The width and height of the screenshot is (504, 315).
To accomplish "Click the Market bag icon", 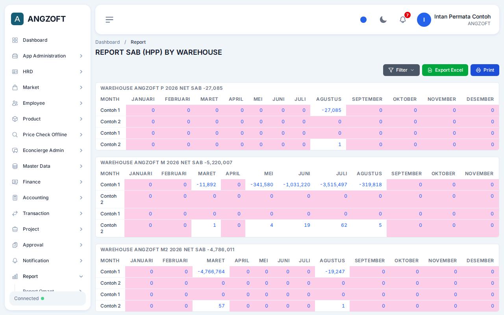I will [x=15, y=87].
